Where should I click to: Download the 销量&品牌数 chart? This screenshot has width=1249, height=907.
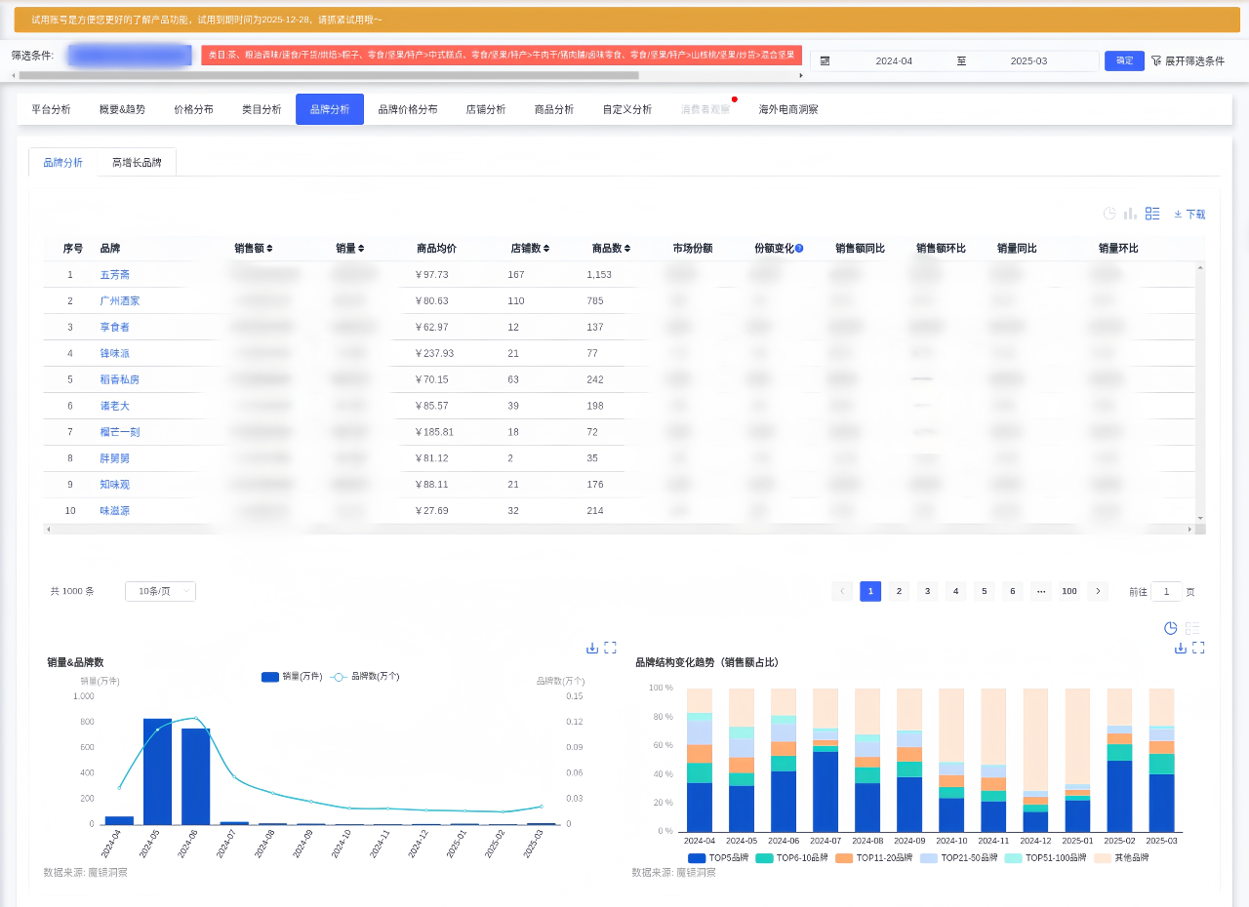592,648
